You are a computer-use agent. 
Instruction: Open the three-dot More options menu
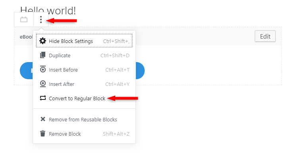(x=41, y=19)
